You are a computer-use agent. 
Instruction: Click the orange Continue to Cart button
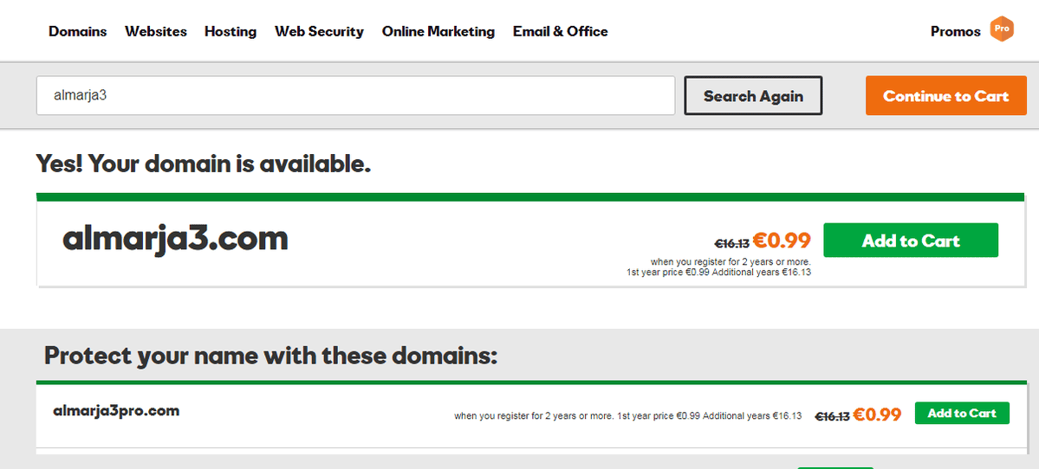[x=945, y=96]
